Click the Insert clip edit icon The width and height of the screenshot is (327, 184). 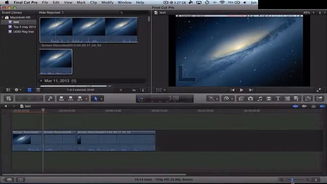tap(71, 99)
